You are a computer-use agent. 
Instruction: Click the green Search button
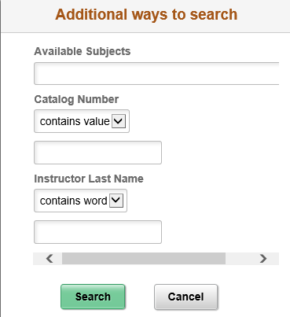pos(93,297)
